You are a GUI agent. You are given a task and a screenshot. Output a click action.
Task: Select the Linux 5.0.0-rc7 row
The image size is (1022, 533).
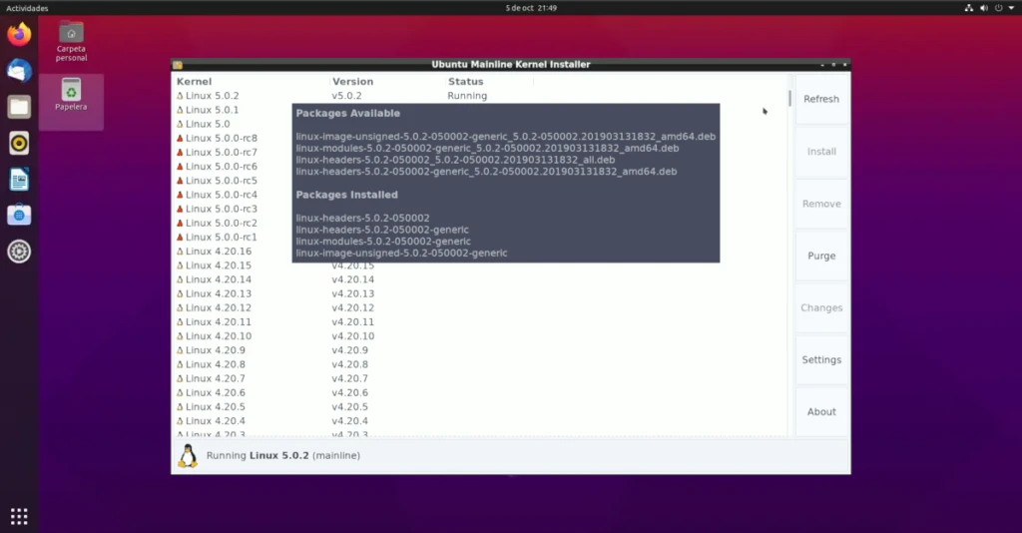(x=480, y=153)
